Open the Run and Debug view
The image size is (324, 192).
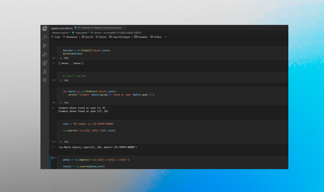(45, 54)
